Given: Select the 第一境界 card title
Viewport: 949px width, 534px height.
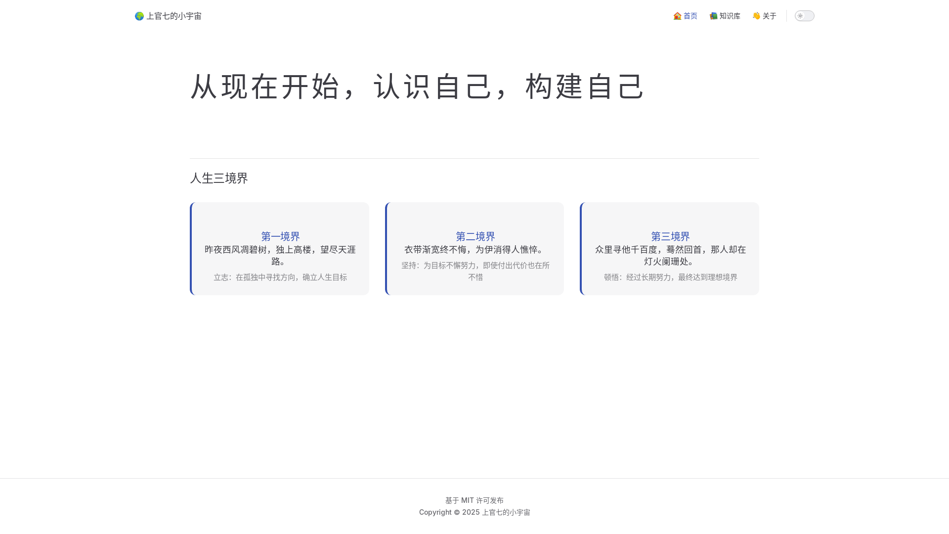Looking at the screenshot, I should tap(280, 236).
